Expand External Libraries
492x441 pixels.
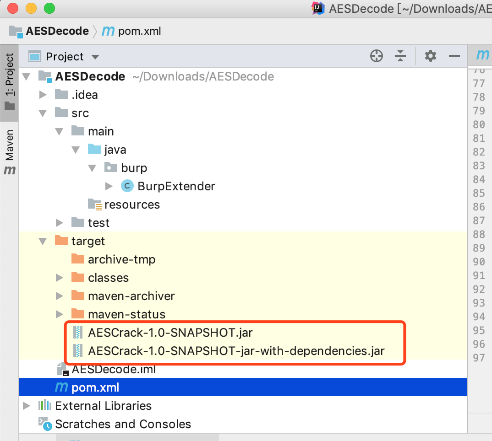(27, 406)
